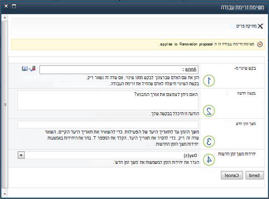
Task: Open the Day(s) duration units dropdown
Action: point(108,155)
